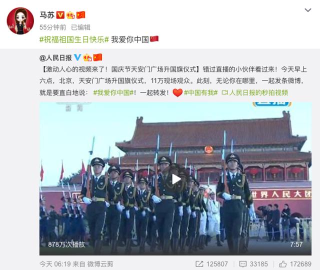The height and width of the screenshot is (270, 320).
Task: Open the 人民日报的秒拍视频 link
Action: pyautogui.click(x=254, y=92)
